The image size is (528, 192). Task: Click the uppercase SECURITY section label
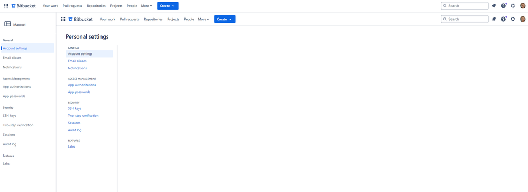(74, 103)
